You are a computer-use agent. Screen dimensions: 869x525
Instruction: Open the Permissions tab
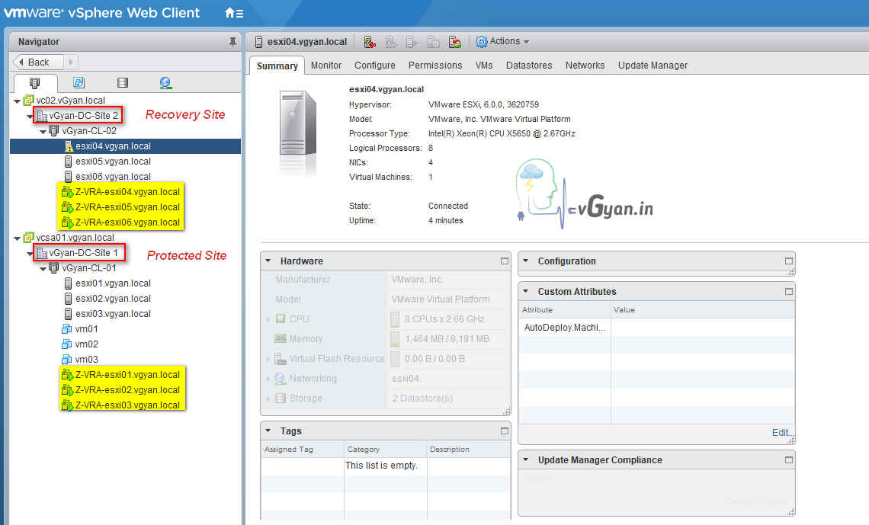(435, 66)
